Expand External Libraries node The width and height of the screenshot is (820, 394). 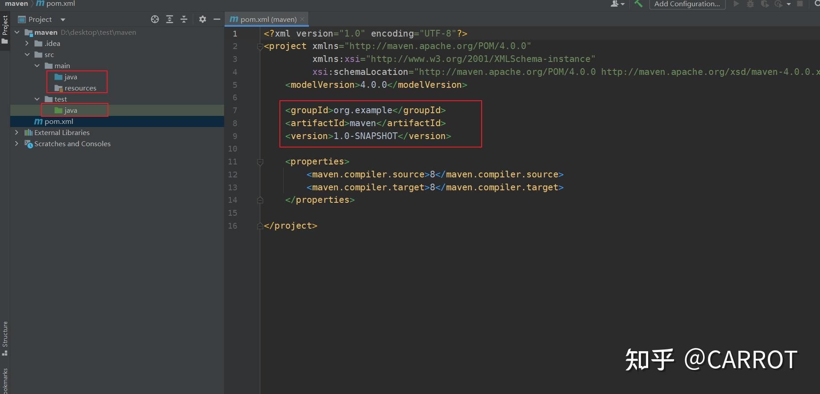17,132
